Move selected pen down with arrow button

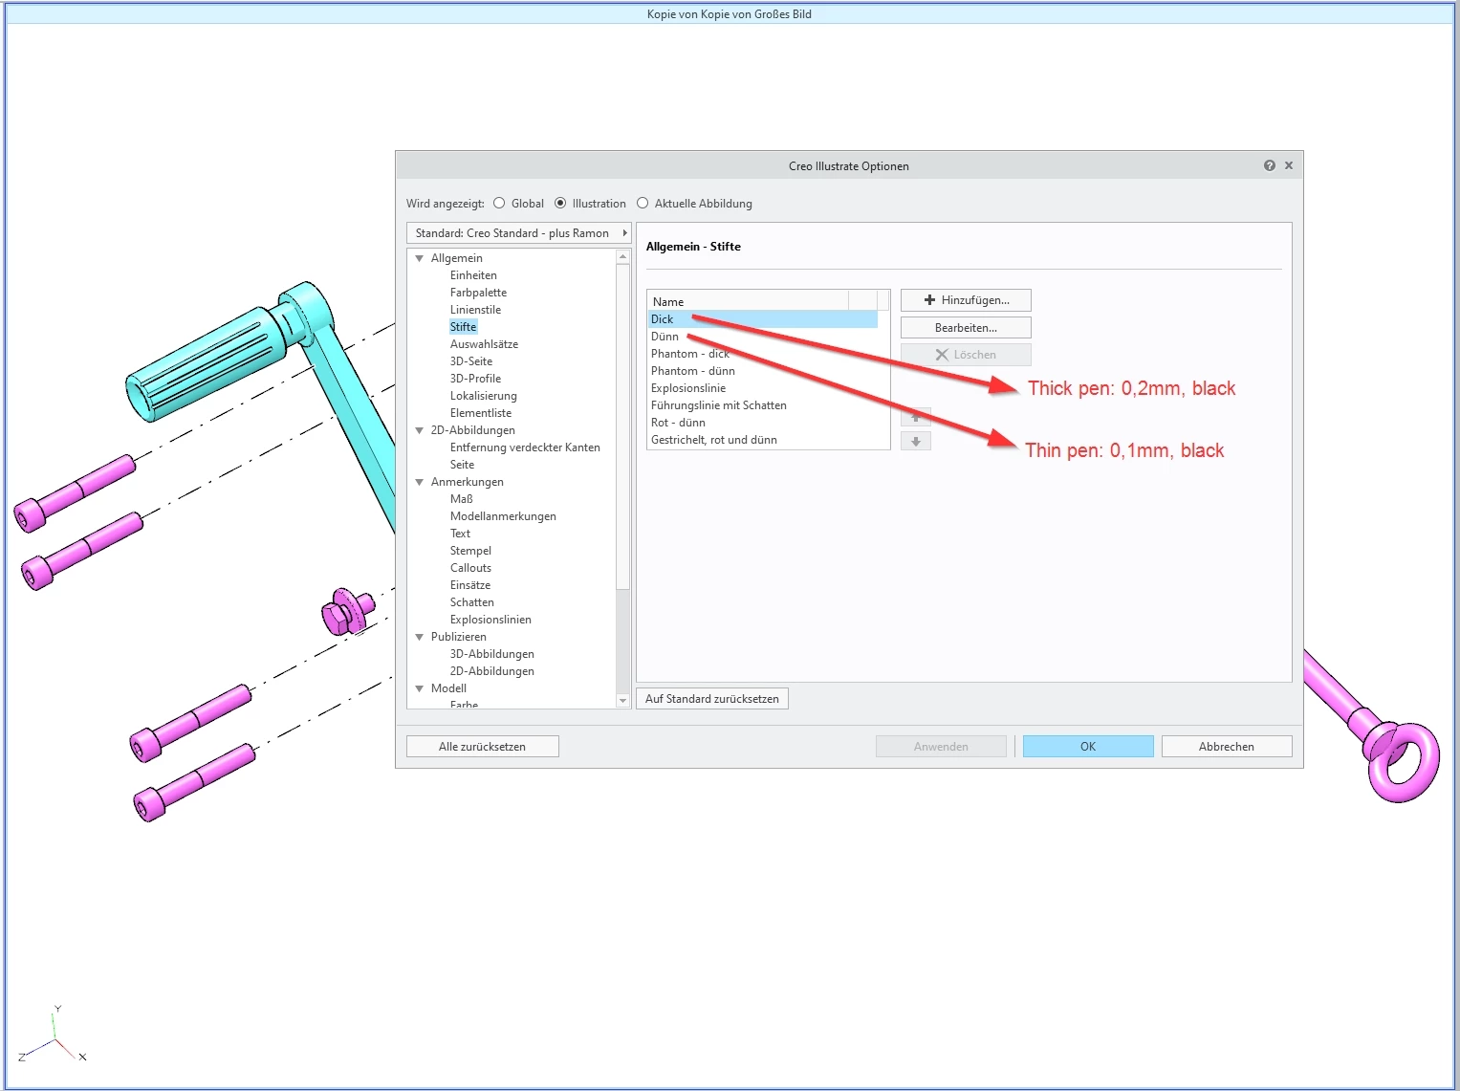click(916, 442)
